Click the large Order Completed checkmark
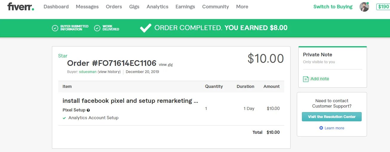Viewport: 390px width, 152px height. point(146,28)
